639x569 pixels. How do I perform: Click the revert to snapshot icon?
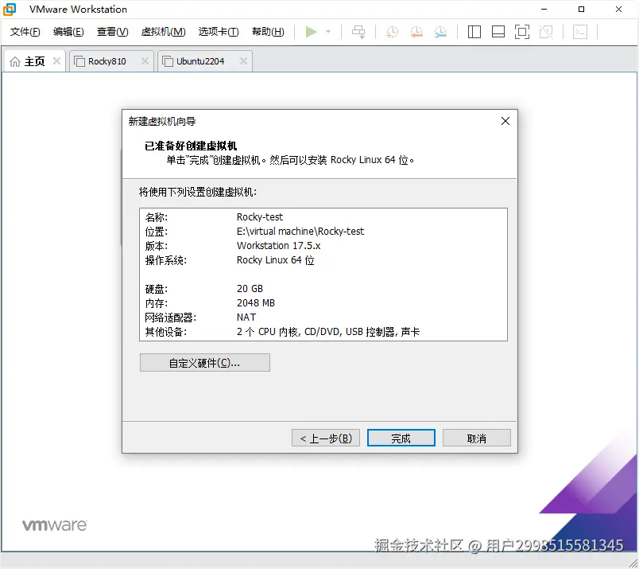pyautogui.click(x=416, y=32)
